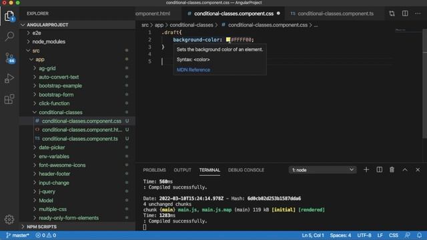The image size is (427, 240).
Task: Click the app breadcrumb segment
Action: tap(159, 25)
